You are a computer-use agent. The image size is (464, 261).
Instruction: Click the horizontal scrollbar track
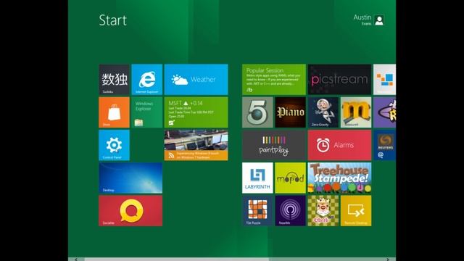pyautogui.click(x=232, y=260)
